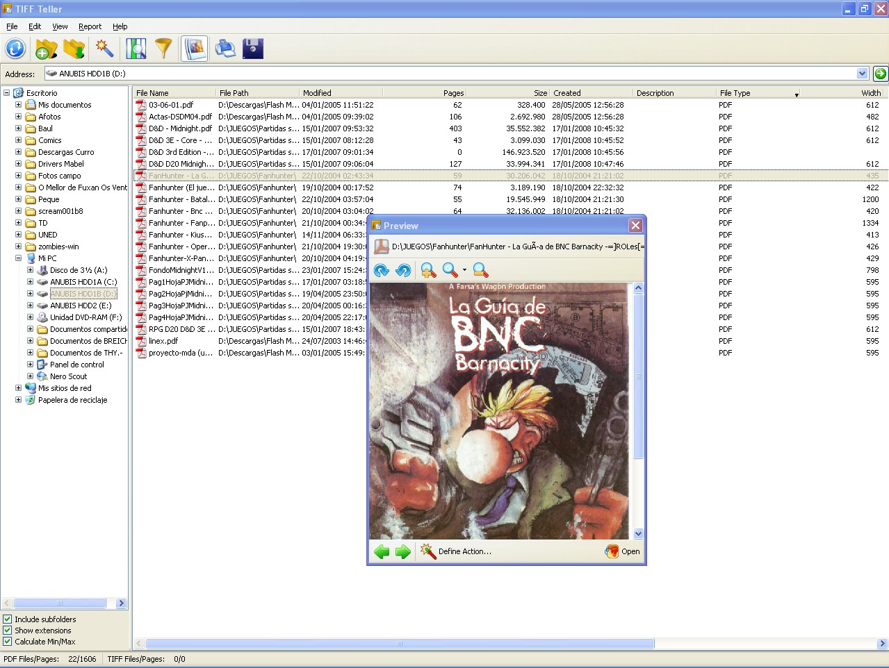Click the plain zoom magnifier in Preview

[x=450, y=270]
